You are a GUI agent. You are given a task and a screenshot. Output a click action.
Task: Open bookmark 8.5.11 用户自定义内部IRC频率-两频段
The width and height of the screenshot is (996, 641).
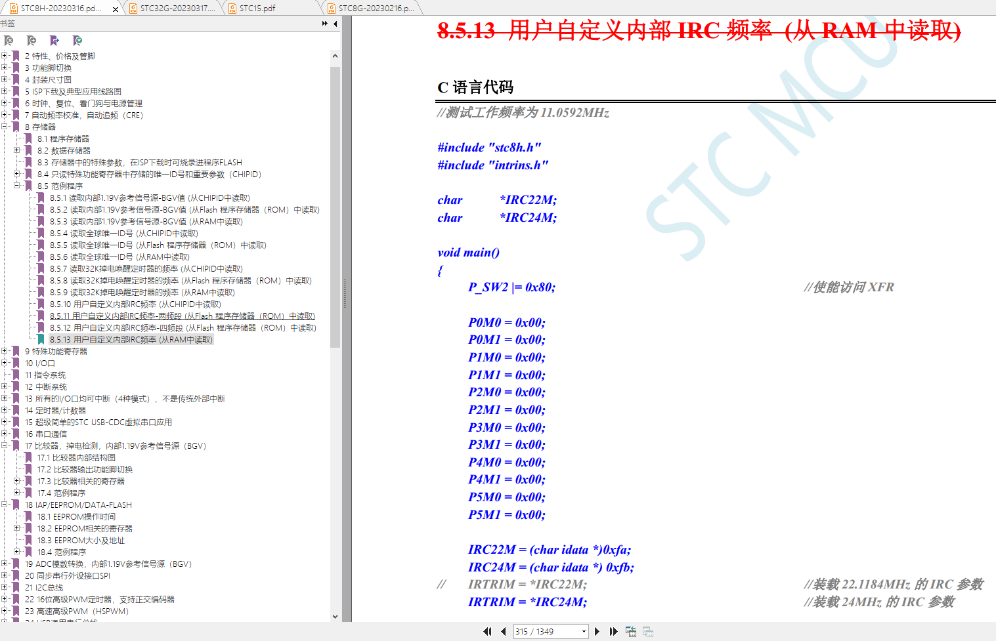point(183,316)
